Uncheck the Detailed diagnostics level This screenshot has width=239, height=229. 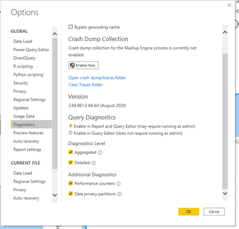click(71, 162)
